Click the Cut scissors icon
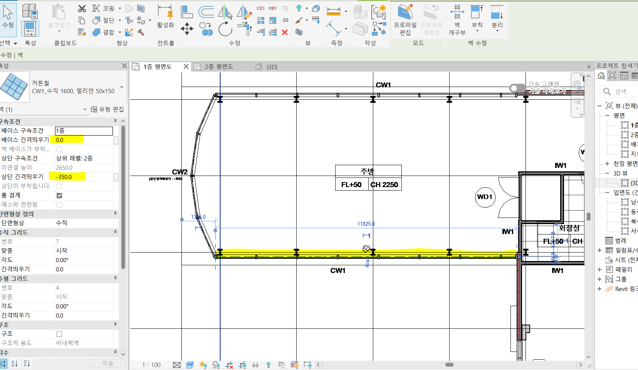Viewport: 638px width, 370px height. 82,8
